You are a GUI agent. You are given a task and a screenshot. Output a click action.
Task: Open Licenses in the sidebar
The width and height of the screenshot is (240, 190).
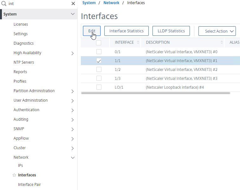(21, 24)
